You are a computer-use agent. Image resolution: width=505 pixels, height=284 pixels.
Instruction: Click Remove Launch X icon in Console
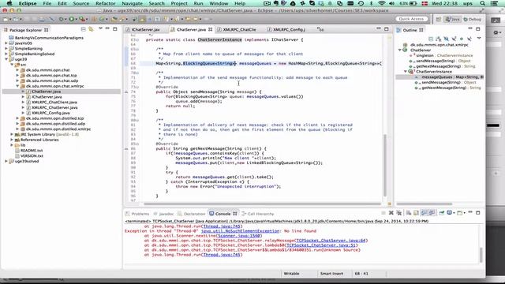(x=391, y=213)
